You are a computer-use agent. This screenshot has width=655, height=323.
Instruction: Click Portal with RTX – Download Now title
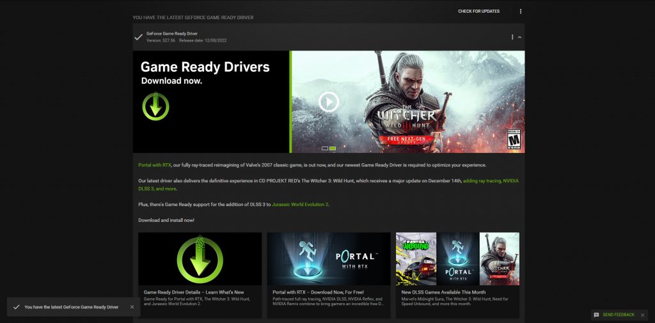click(319, 292)
